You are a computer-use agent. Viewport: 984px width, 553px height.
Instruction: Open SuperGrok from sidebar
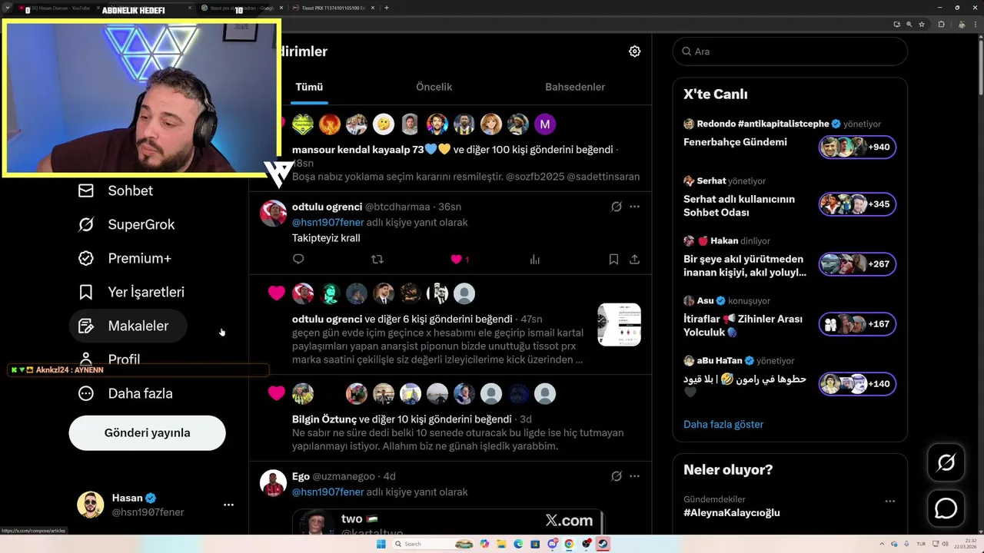point(126,224)
